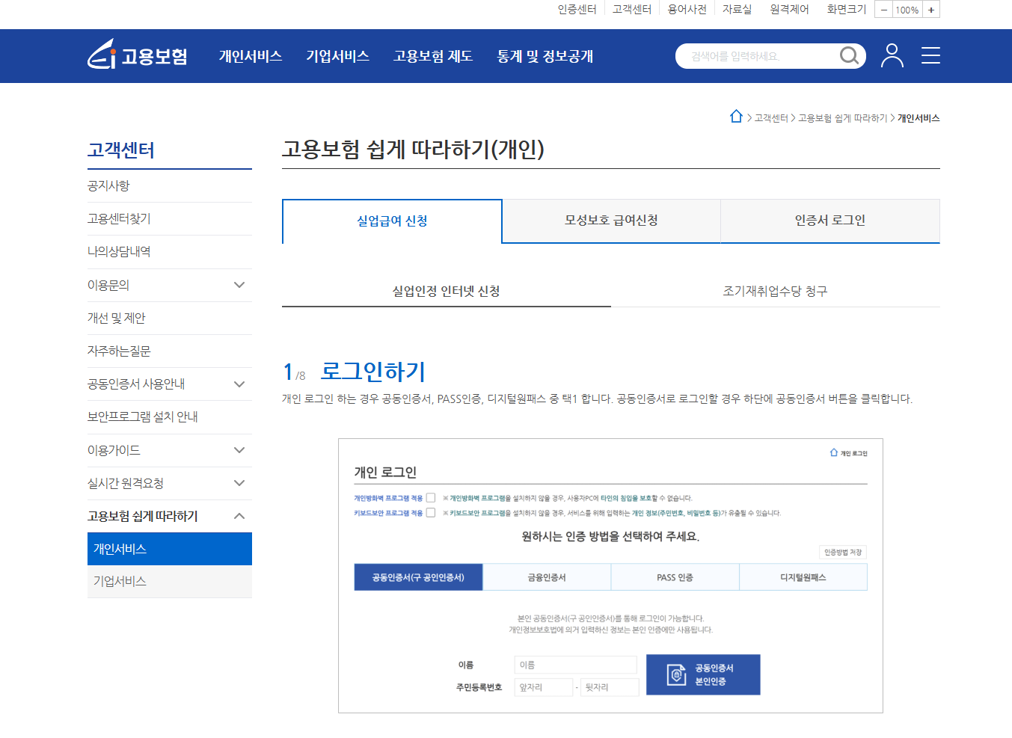
Task: Click 개인서비스 in breadcrumb
Action: pyautogui.click(x=919, y=118)
